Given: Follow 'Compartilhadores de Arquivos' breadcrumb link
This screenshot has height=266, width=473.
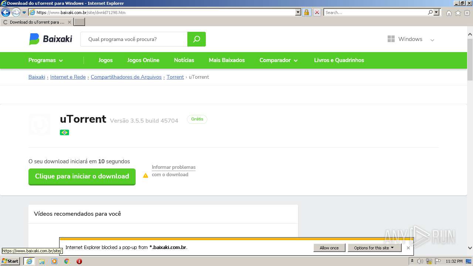Looking at the screenshot, I should click(x=126, y=77).
